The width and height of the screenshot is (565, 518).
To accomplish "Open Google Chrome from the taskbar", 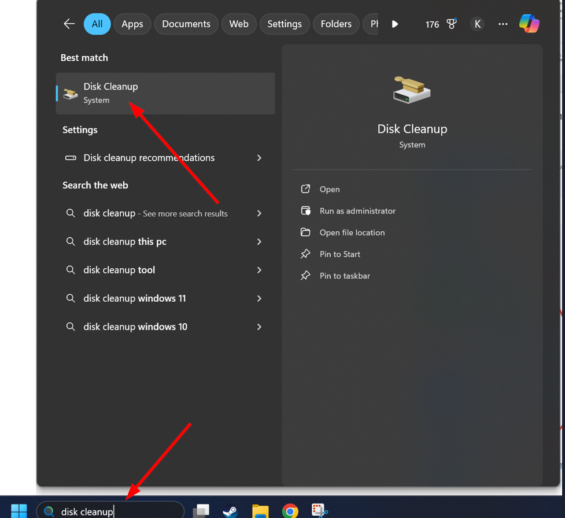I will pyautogui.click(x=290, y=511).
